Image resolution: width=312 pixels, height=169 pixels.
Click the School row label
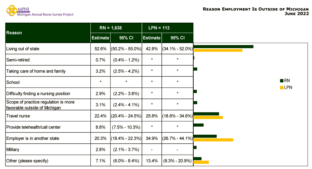pos(13,82)
